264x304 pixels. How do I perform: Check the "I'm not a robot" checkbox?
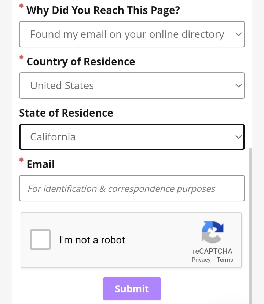tap(40, 239)
